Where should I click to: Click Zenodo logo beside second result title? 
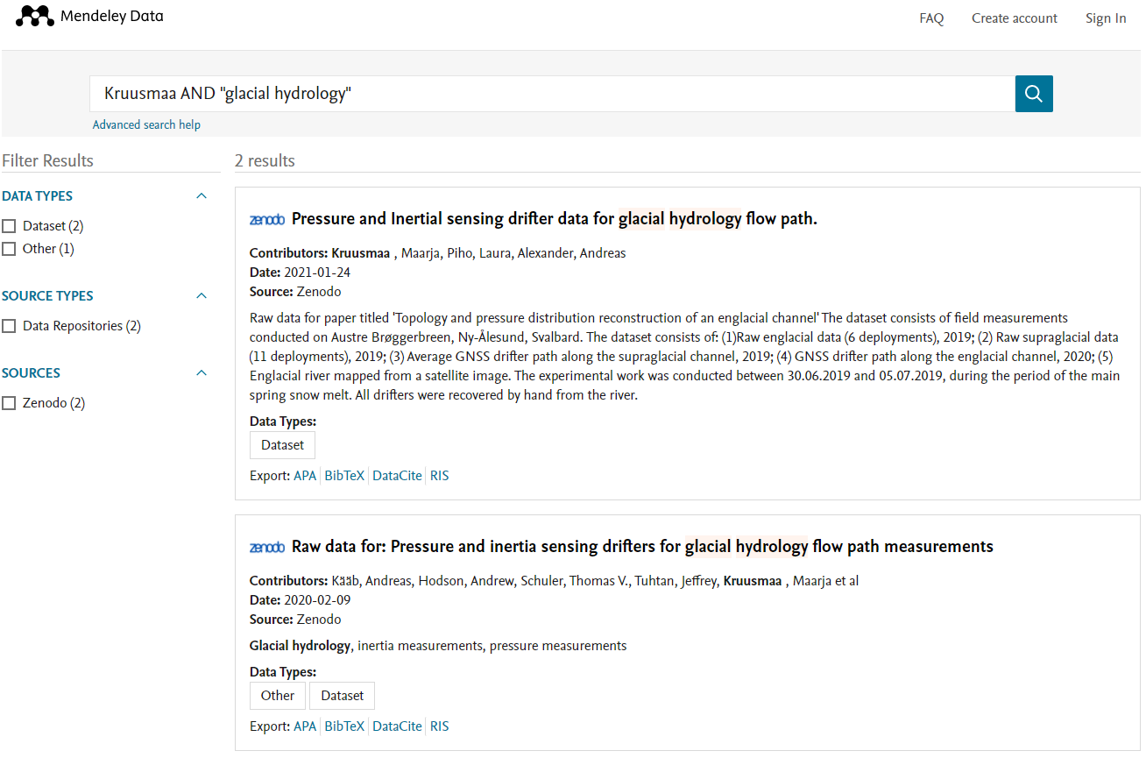click(x=266, y=548)
